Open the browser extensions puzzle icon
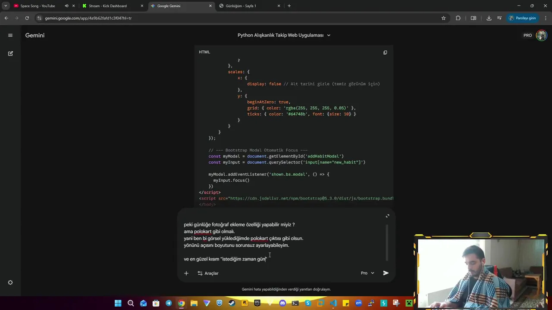 pos(458,18)
